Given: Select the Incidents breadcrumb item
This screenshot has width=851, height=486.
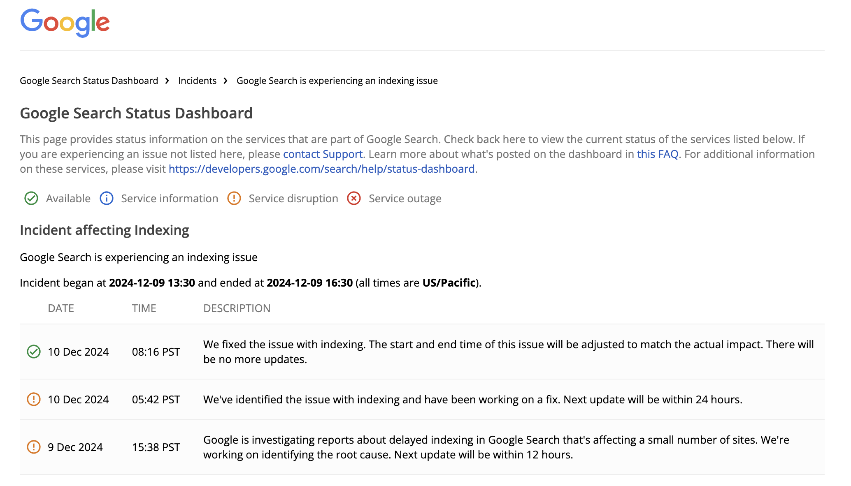Looking at the screenshot, I should click(197, 81).
